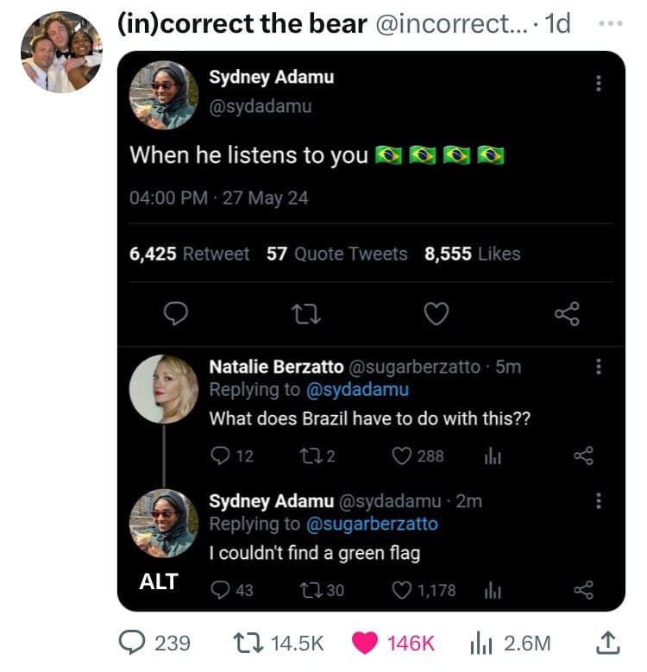The width and height of the screenshot is (647, 672).
Task: Click Natalie Berzatto's avatar picture
Action: tap(164, 388)
